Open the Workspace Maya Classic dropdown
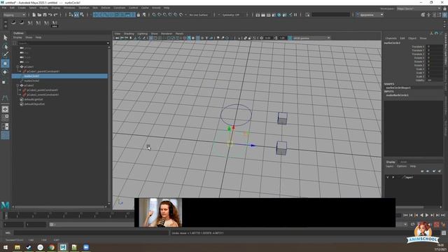This screenshot has height=252, width=448. pos(419,8)
